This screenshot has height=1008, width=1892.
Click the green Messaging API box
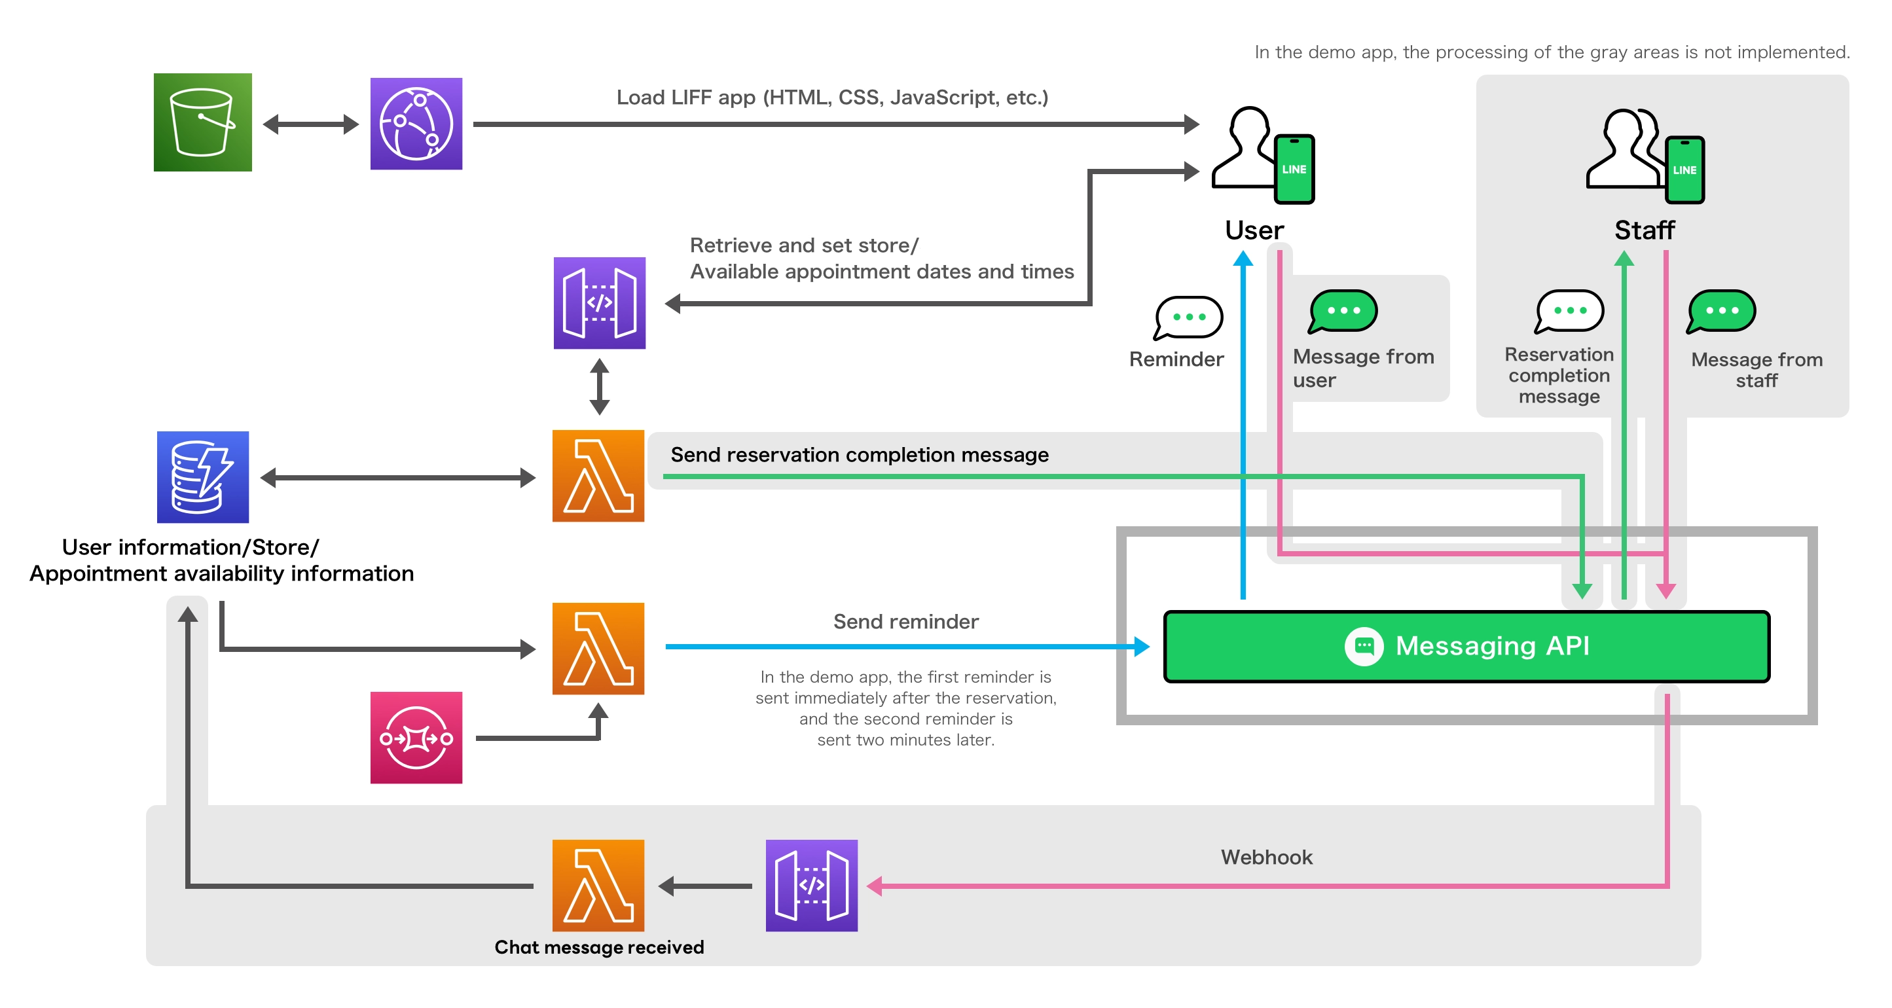(1466, 646)
